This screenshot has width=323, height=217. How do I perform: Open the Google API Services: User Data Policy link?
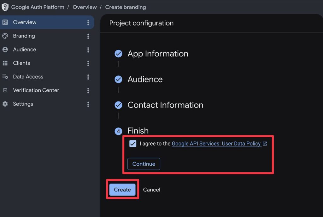coord(216,144)
